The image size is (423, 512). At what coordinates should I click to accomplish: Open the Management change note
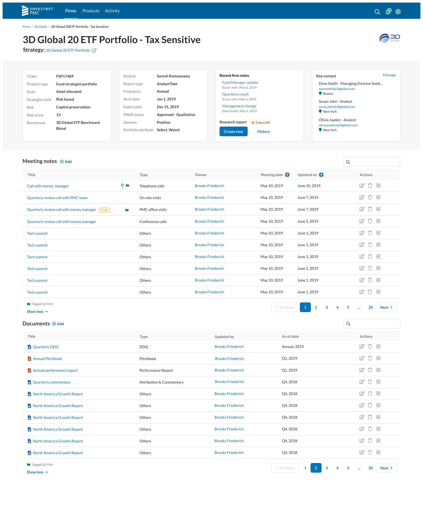pyautogui.click(x=239, y=106)
